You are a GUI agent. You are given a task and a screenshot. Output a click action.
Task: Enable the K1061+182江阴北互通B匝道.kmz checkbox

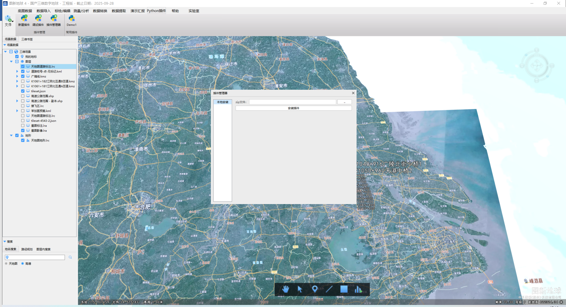coord(23,81)
